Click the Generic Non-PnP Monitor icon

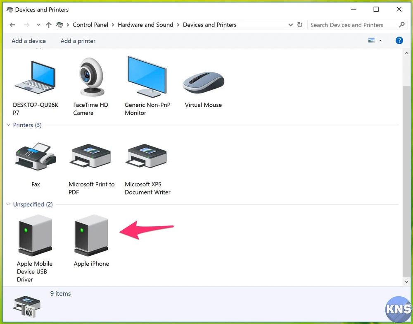tap(147, 77)
